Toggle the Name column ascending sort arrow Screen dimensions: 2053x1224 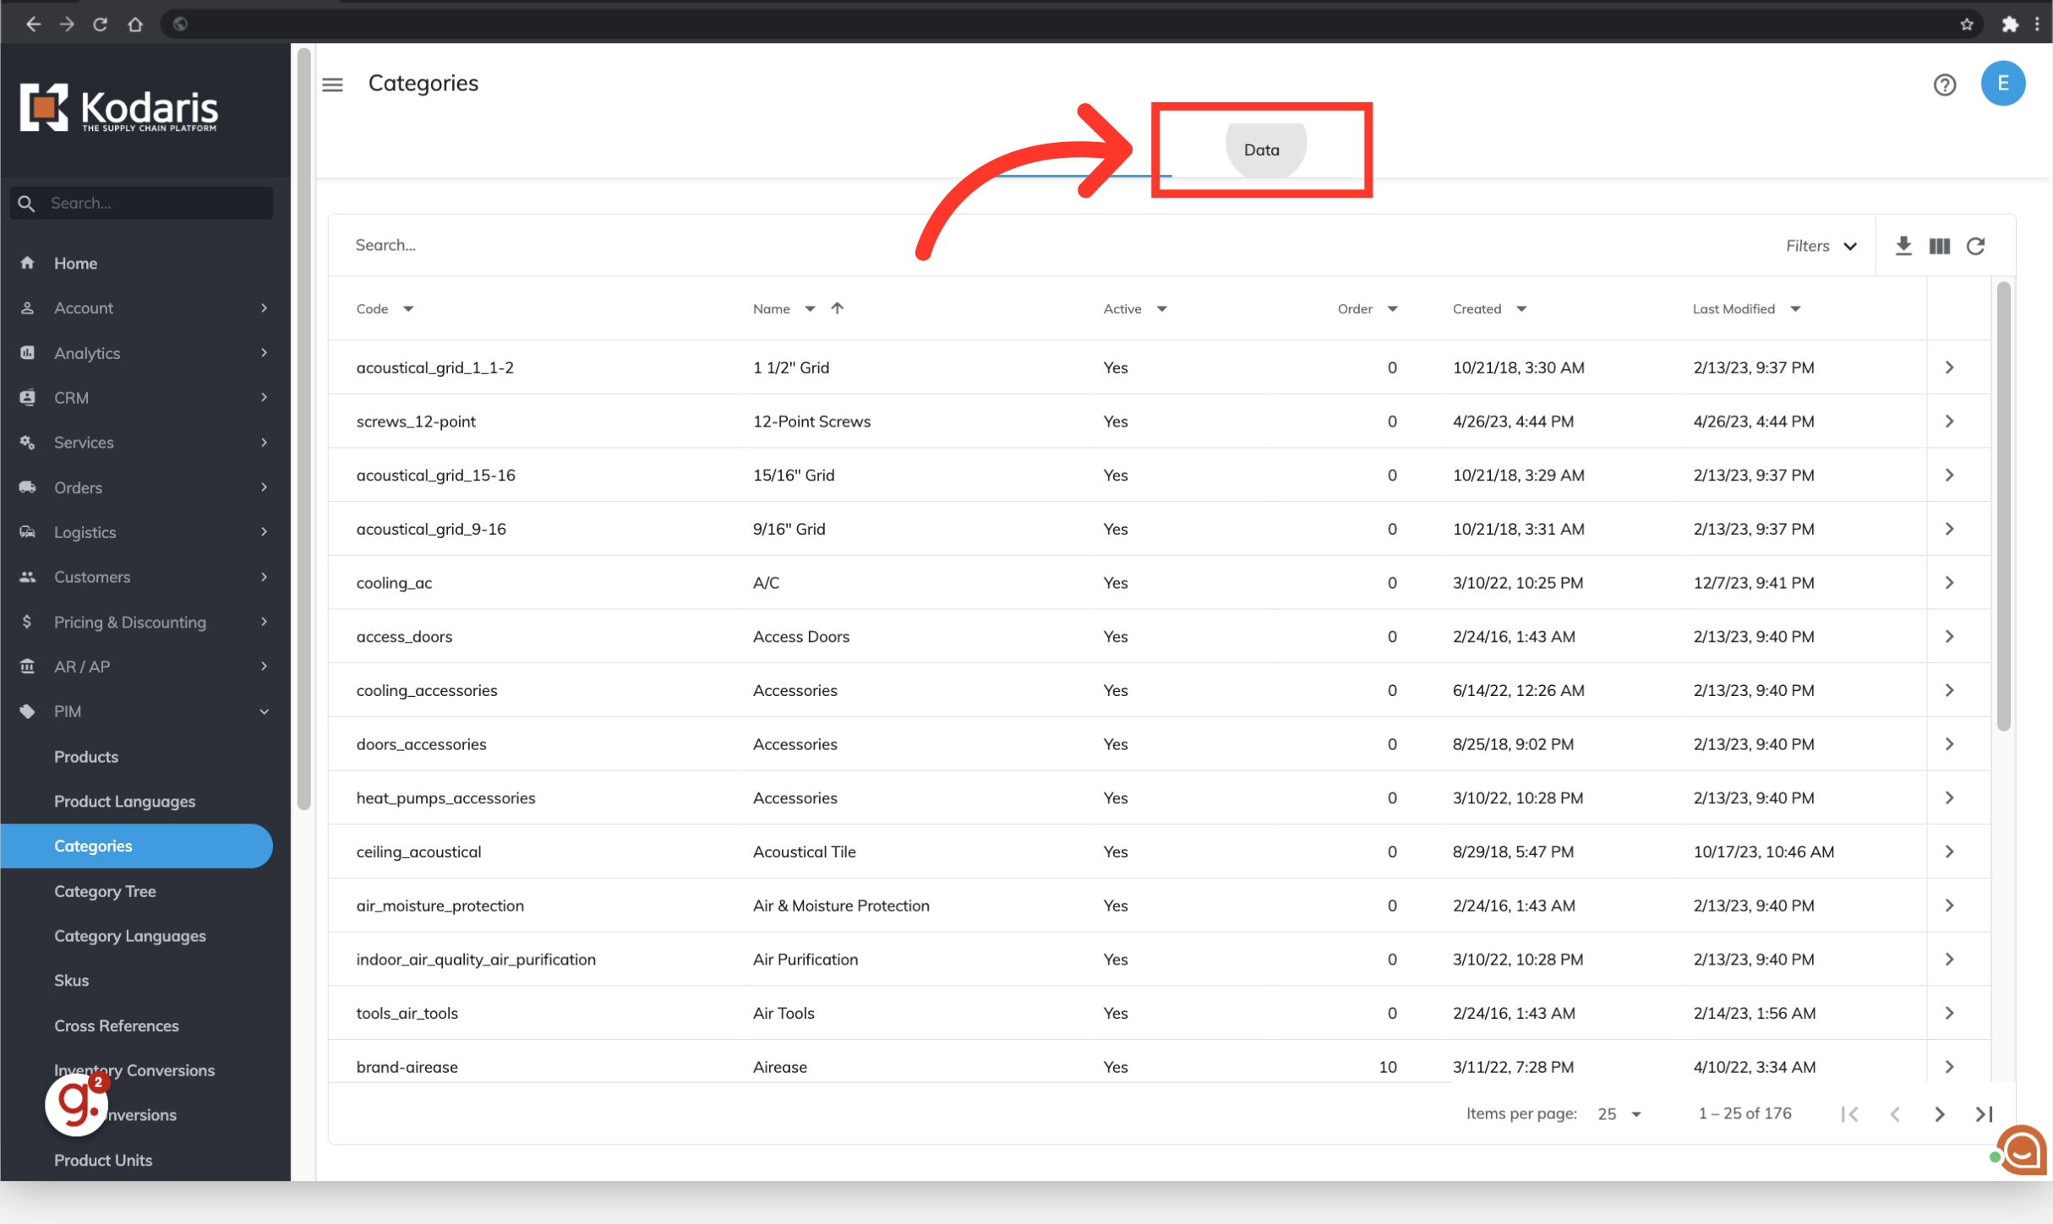pyautogui.click(x=837, y=308)
